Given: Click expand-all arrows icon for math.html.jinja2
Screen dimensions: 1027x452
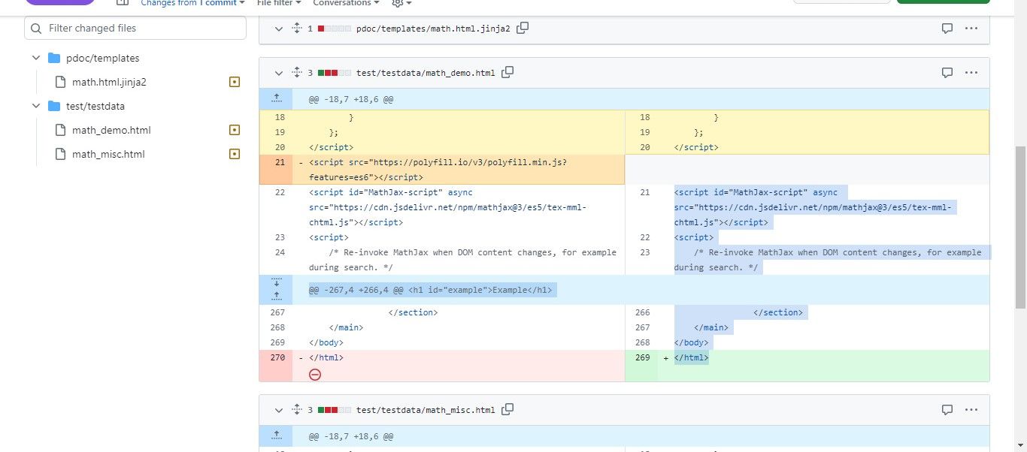Looking at the screenshot, I should [x=296, y=28].
